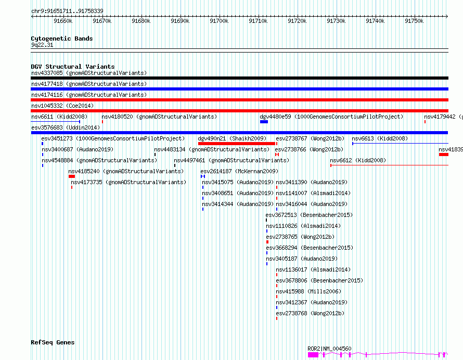Select nsv1110826 (Alsmadi2014) label
The image size is (463, 360).
pyautogui.click(x=303, y=226)
